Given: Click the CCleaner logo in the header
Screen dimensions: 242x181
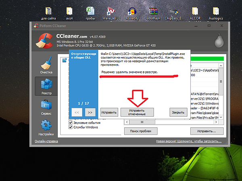Looking at the screenshot, I should pos(44,41).
